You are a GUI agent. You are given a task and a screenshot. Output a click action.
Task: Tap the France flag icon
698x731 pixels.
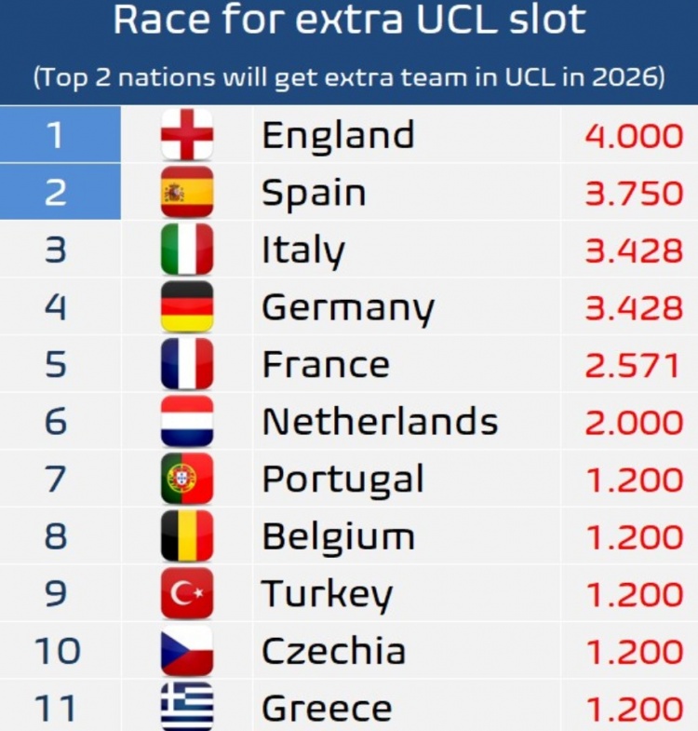pos(187,364)
